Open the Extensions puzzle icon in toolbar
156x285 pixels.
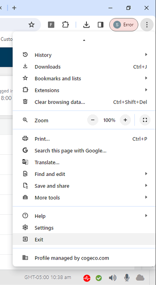pos(65,25)
